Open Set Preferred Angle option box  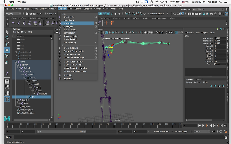[x=96, y=55]
